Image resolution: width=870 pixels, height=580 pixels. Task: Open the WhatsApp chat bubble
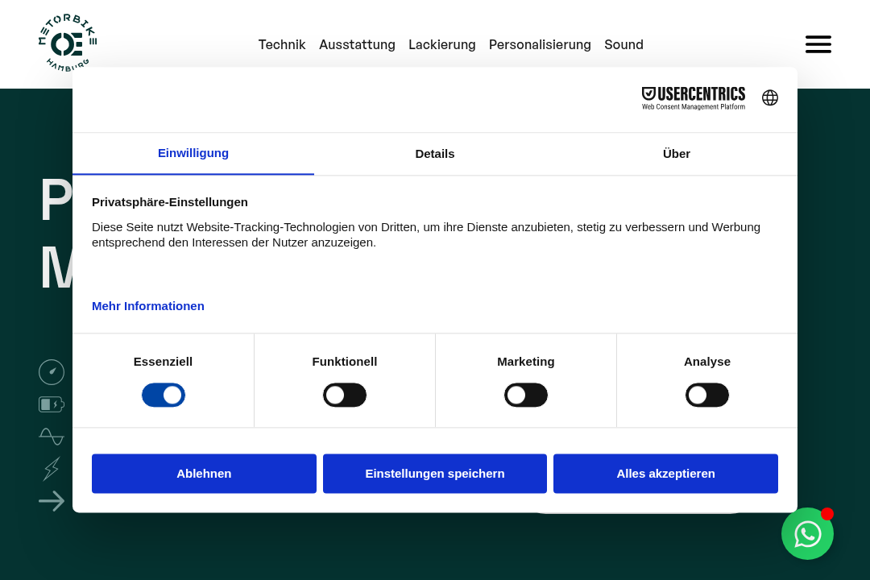(807, 533)
